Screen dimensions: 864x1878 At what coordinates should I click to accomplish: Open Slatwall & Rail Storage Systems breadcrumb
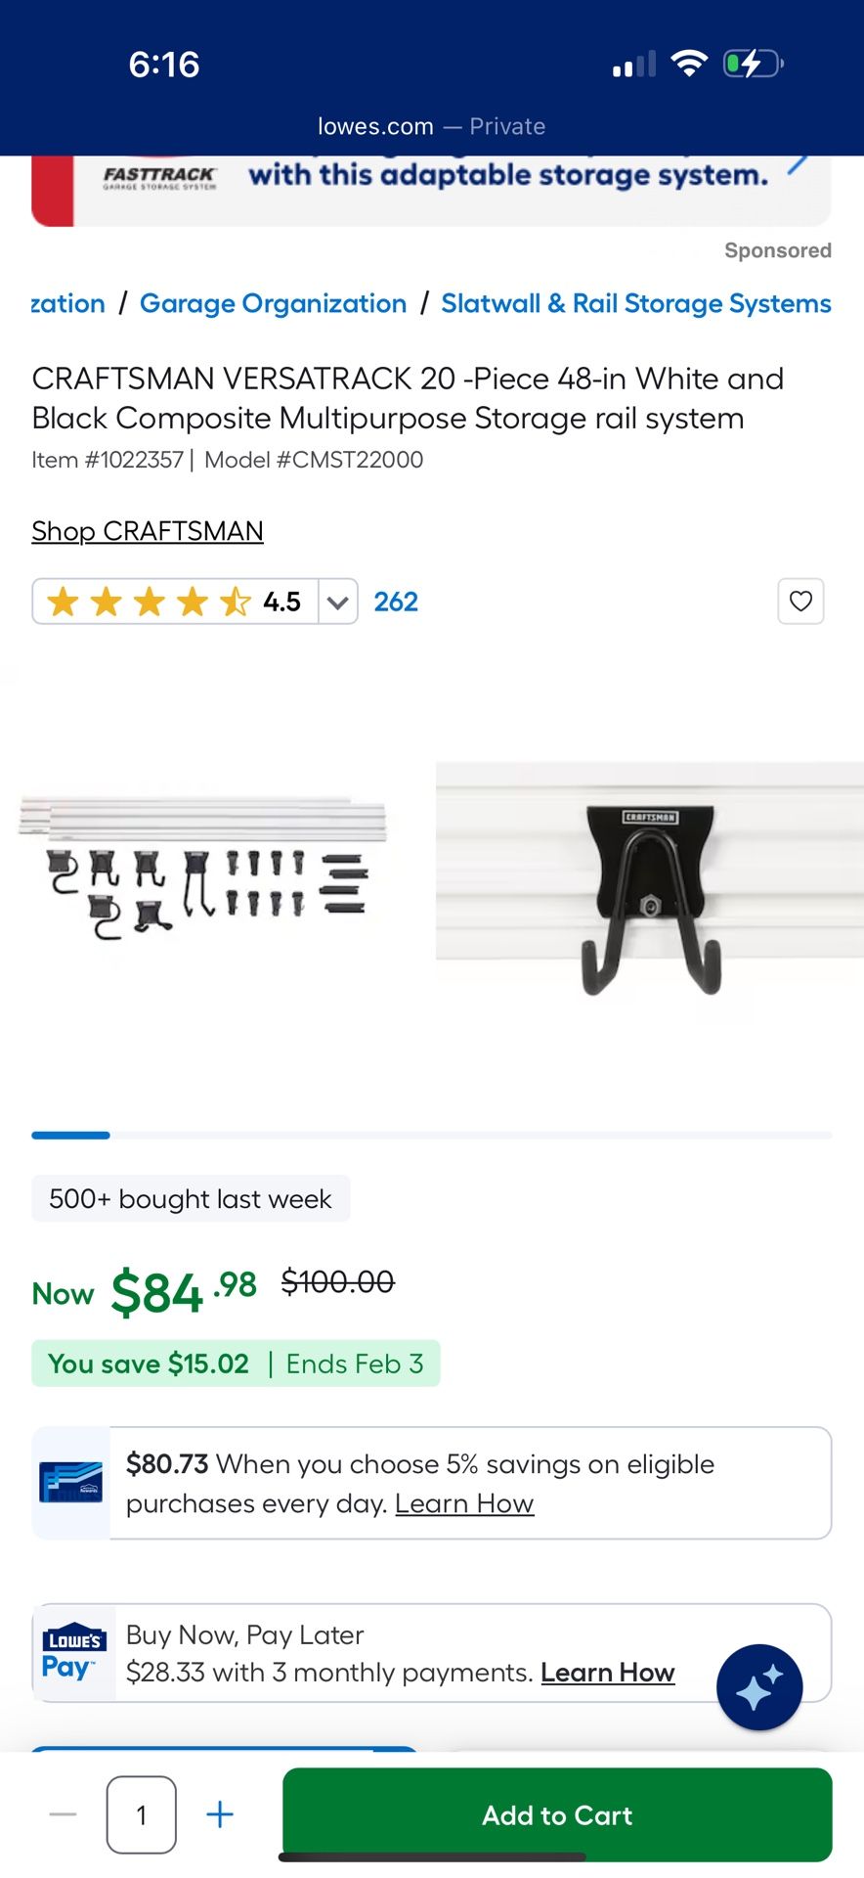pos(636,303)
